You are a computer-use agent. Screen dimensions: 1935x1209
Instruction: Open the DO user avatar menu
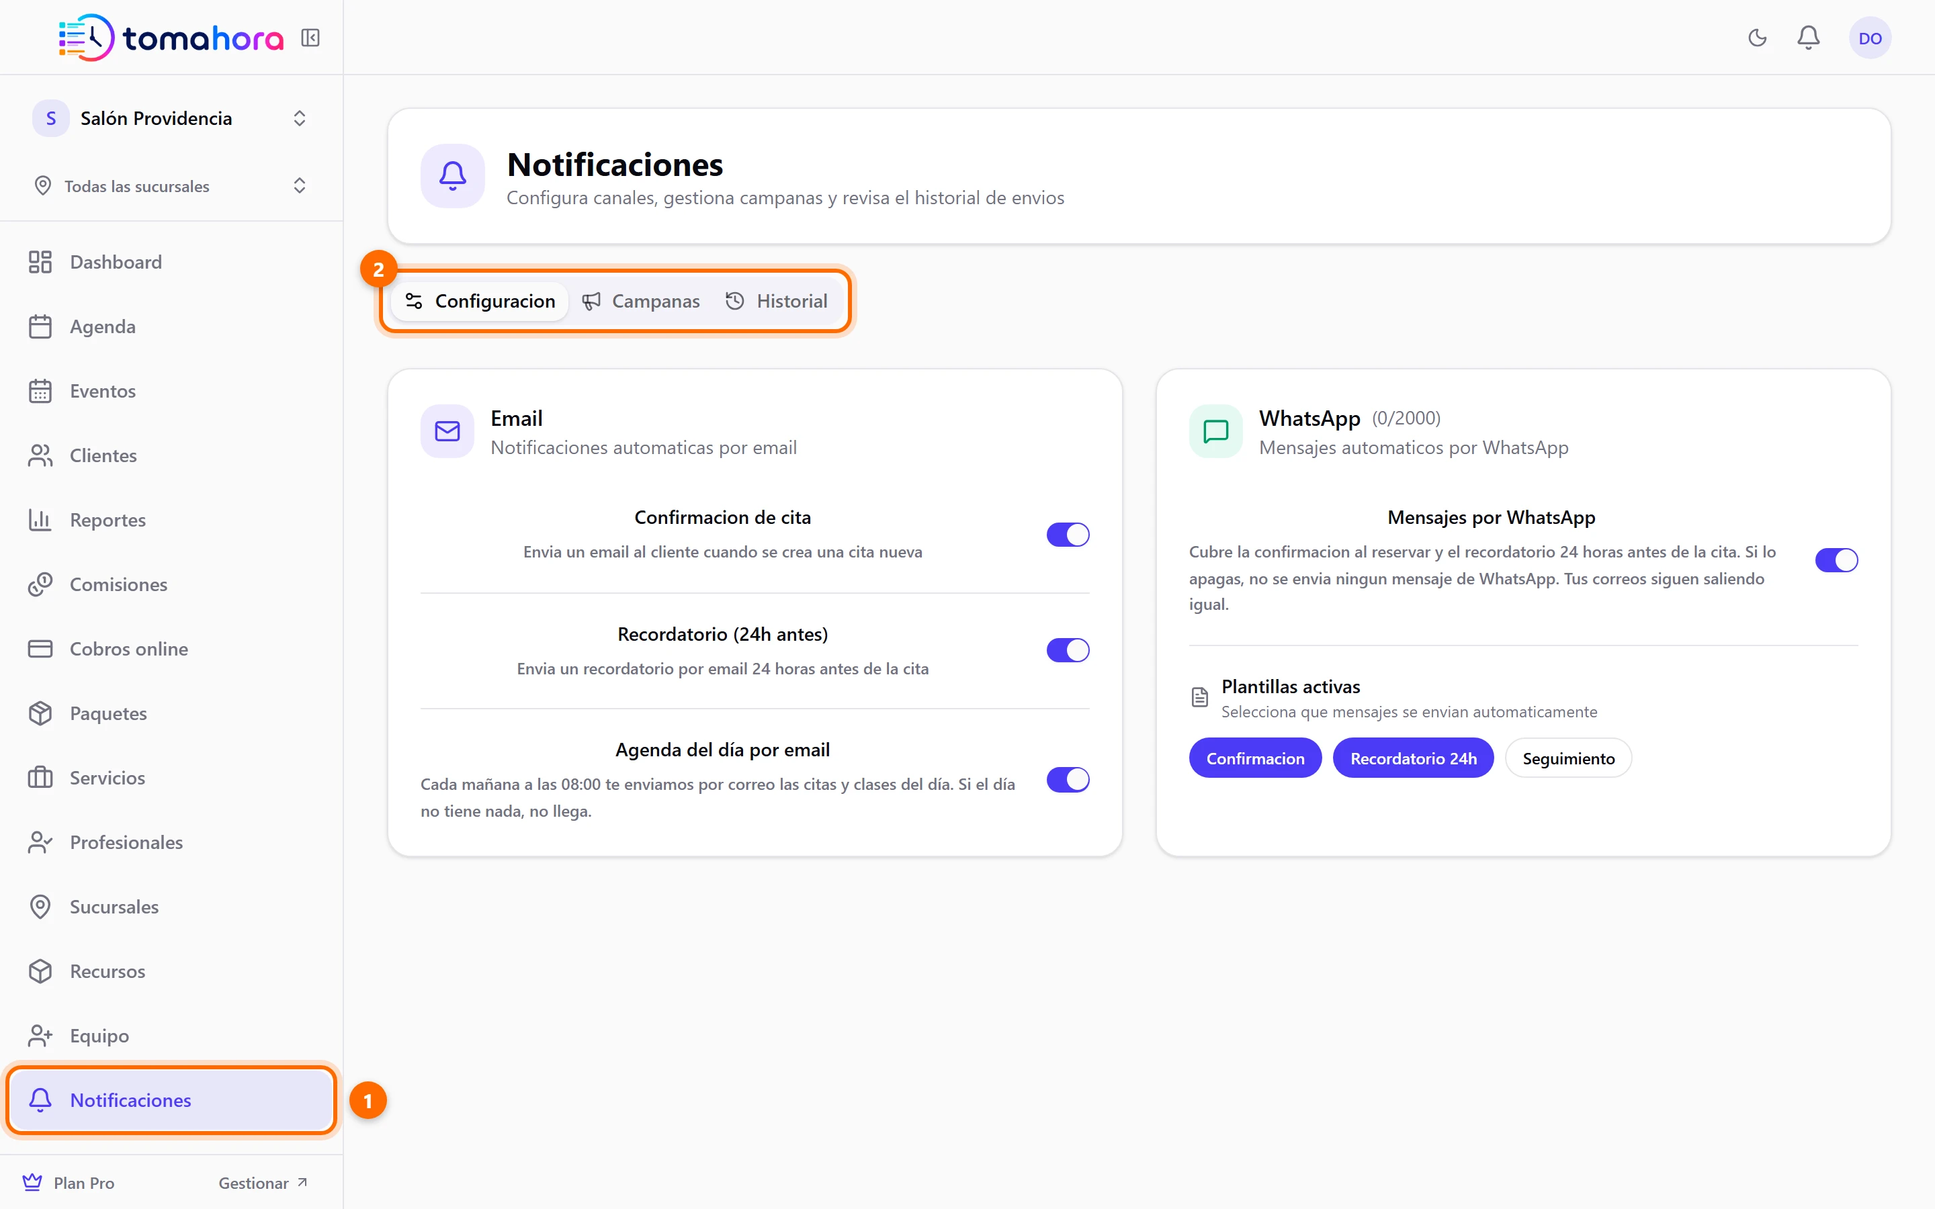tap(1869, 38)
